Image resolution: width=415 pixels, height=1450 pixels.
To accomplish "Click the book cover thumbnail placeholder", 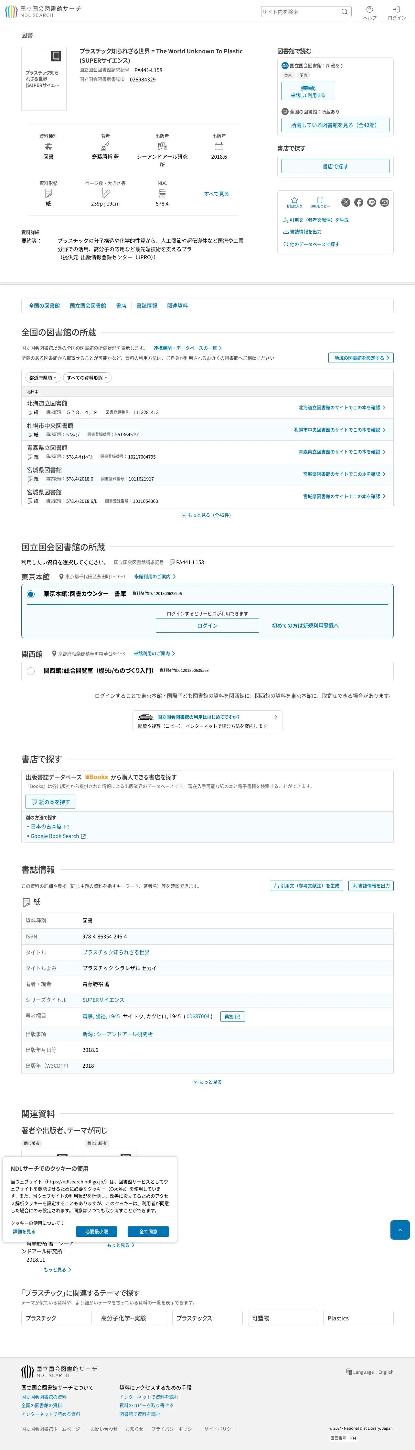I will point(44,79).
